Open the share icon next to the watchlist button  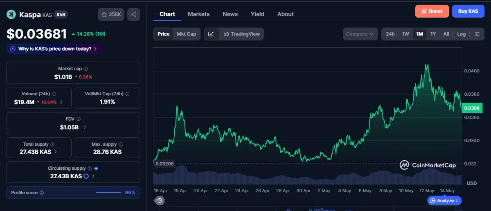click(x=134, y=14)
